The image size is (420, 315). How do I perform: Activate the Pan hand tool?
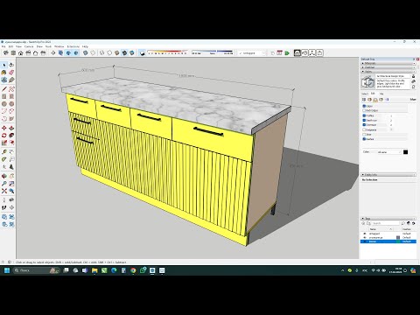coord(11,176)
